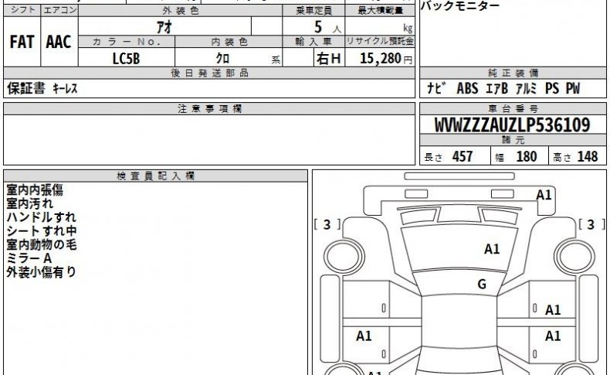Viewport: 610px width, 375px height.
Task: Select inspector note ハンドルすれ
Action: pyautogui.click(x=41, y=217)
